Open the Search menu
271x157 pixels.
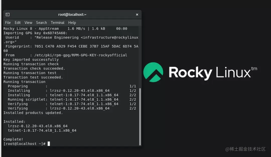click(41, 23)
